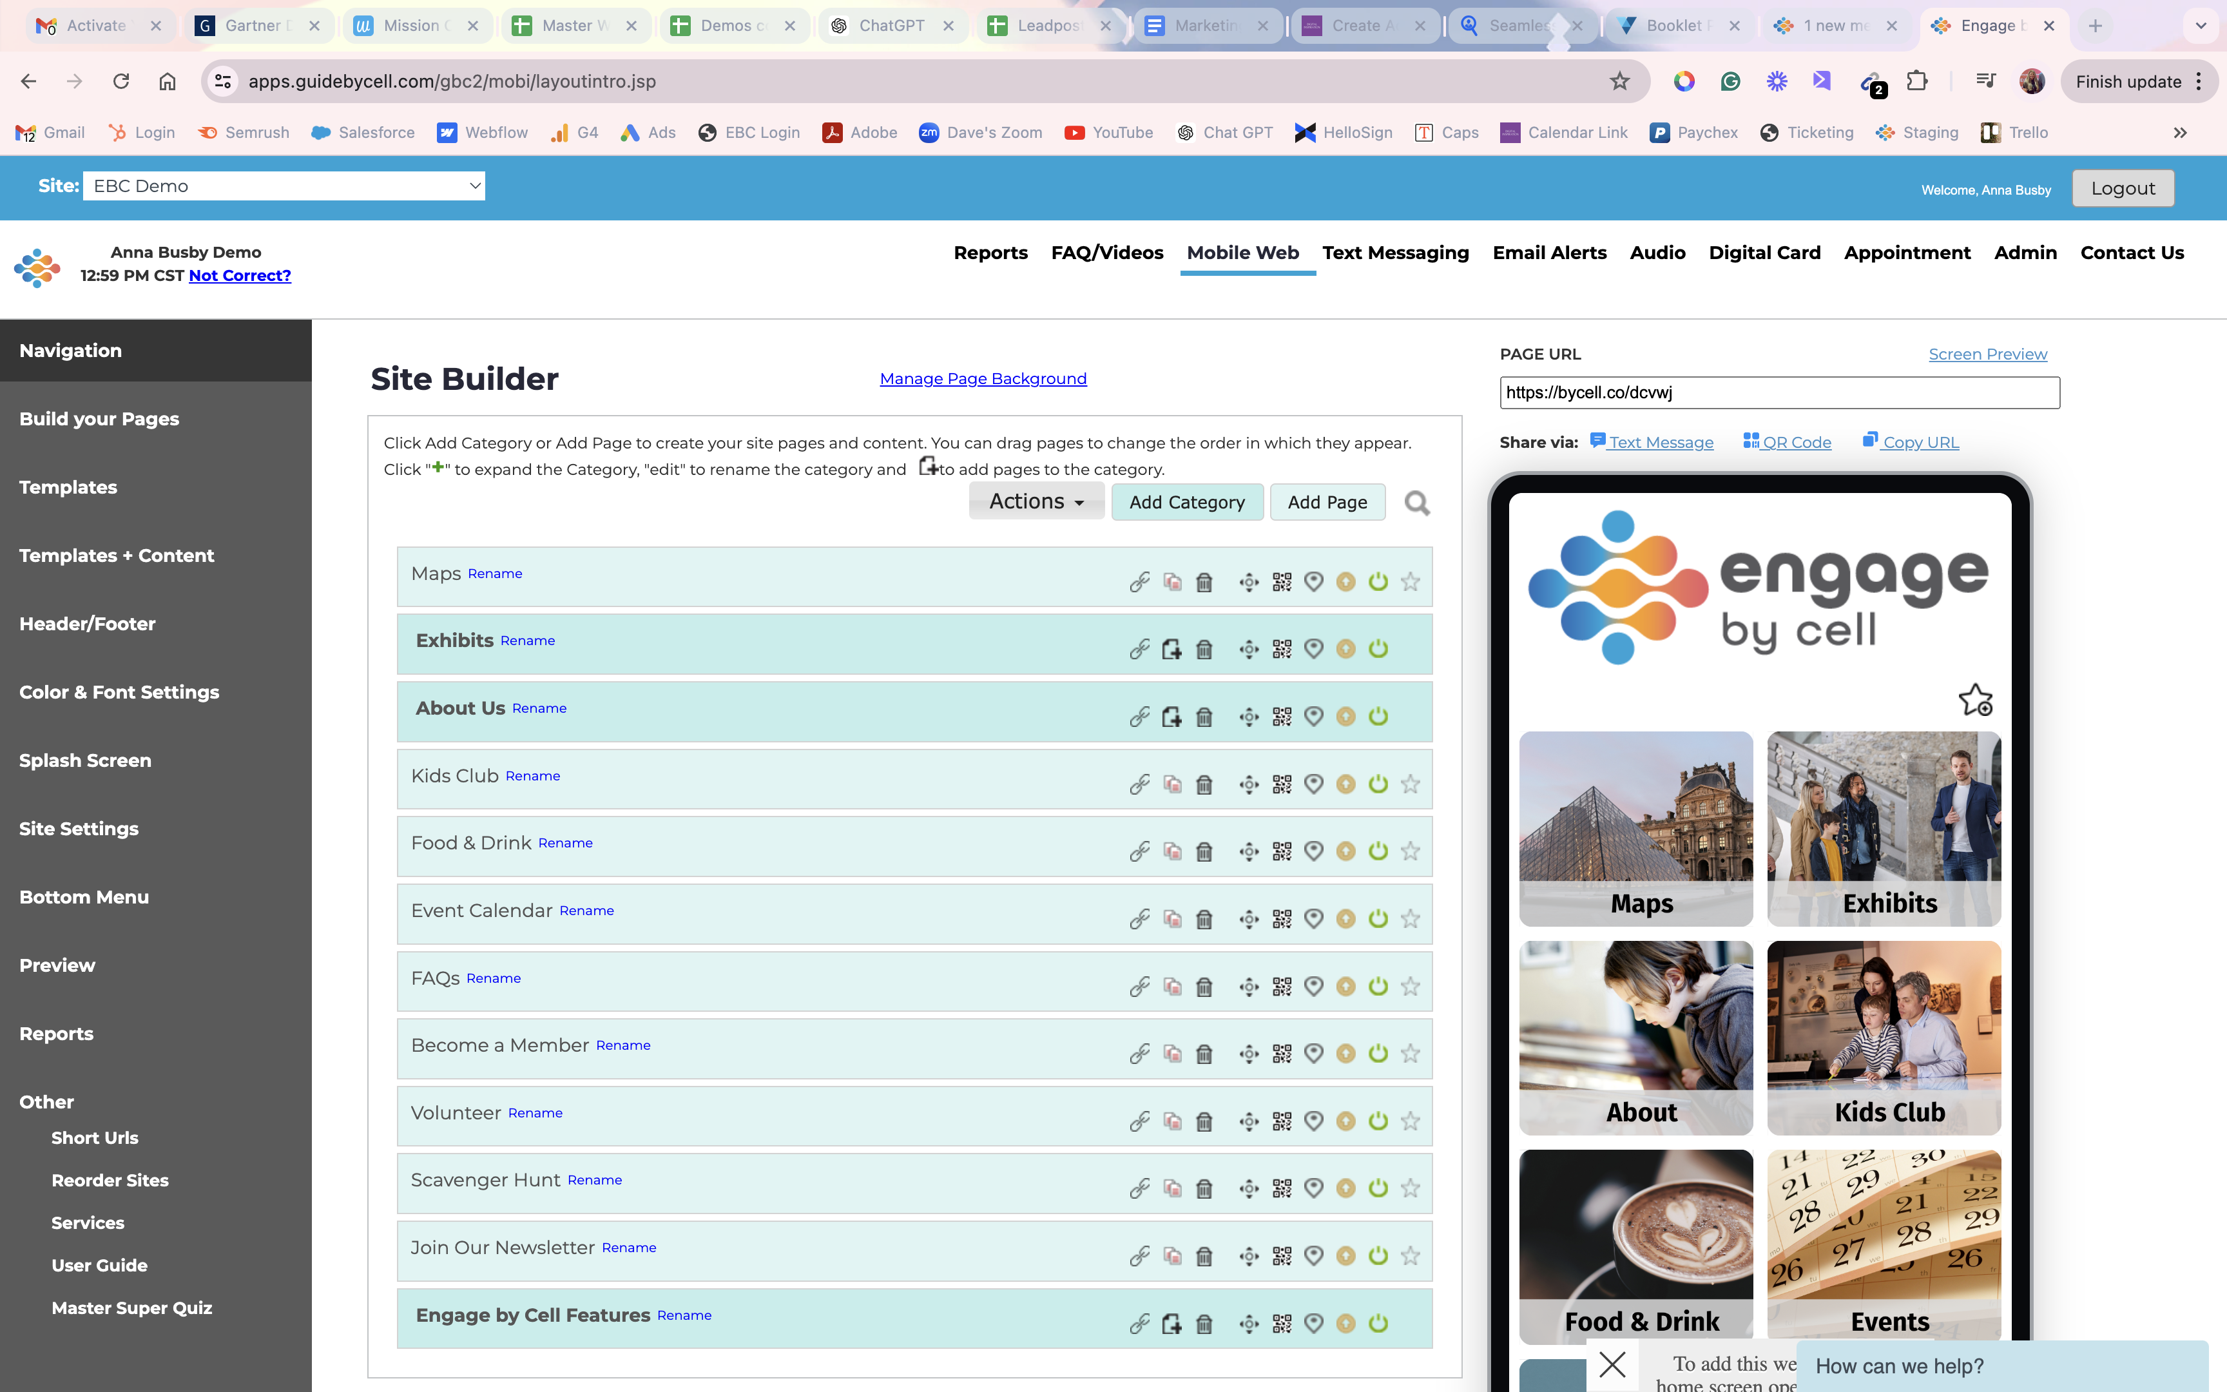Expand the bookmarks overflow chevron
The width and height of the screenshot is (2227, 1392).
2180,133
